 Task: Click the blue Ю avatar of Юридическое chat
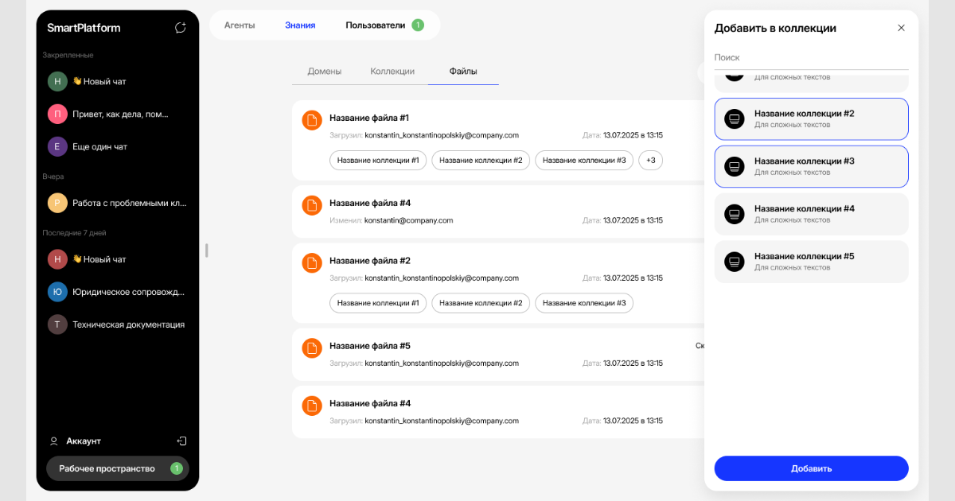(x=57, y=292)
